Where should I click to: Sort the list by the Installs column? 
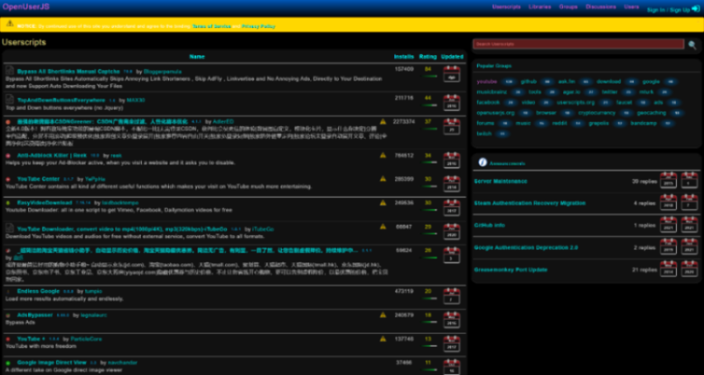click(x=404, y=56)
